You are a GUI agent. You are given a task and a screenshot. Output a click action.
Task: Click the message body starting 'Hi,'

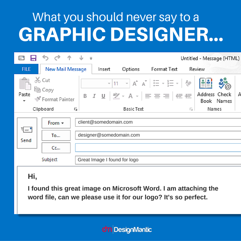(x=129, y=190)
